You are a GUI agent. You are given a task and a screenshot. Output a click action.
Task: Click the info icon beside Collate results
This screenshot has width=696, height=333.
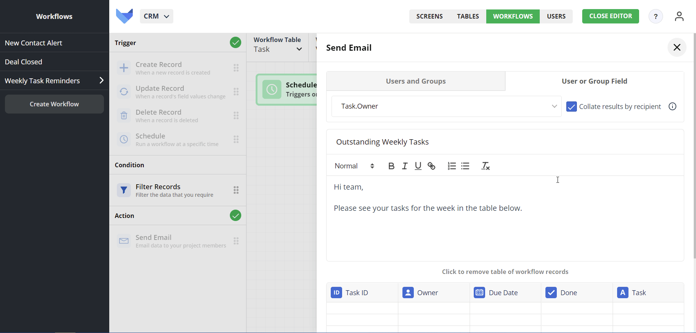point(672,106)
